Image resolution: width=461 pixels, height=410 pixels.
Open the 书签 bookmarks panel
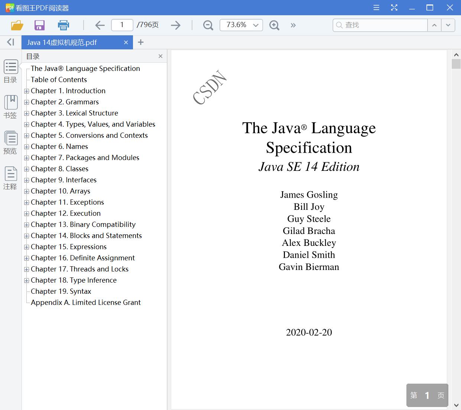pos(11,107)
